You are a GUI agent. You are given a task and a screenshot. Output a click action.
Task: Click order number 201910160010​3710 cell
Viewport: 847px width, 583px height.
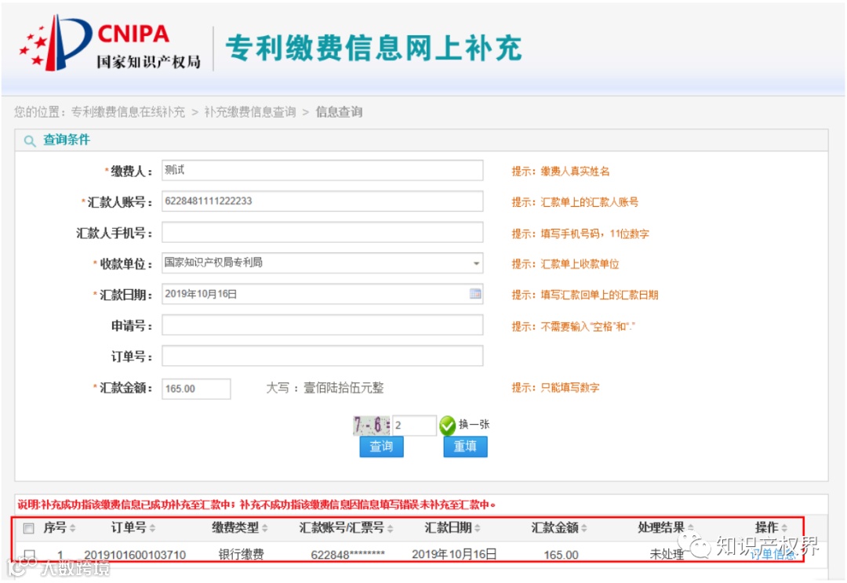click(x=135, y=555)
